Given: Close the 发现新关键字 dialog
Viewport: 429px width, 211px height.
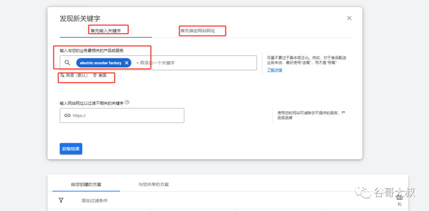Looking at the screenshot, I should tap(349, 18).
